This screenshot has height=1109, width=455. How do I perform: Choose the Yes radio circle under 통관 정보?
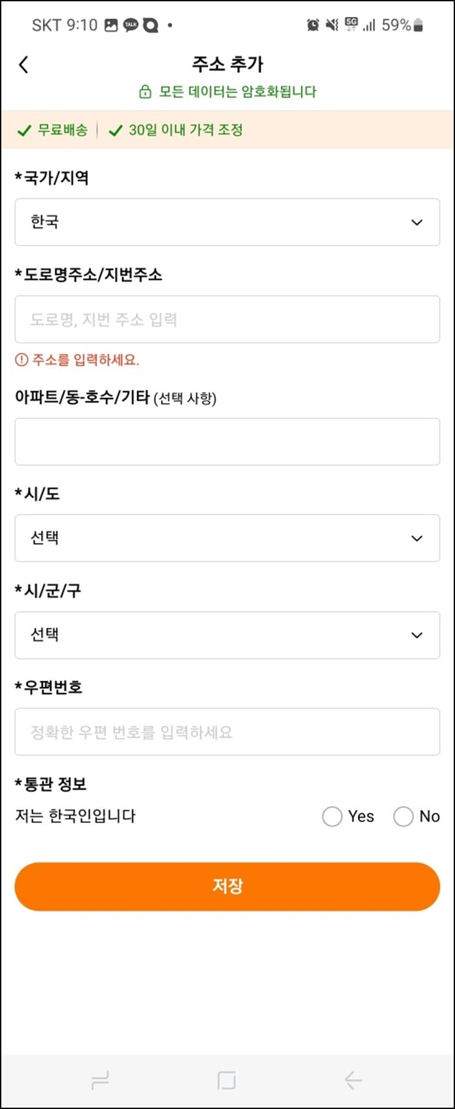tap(331, 816)
